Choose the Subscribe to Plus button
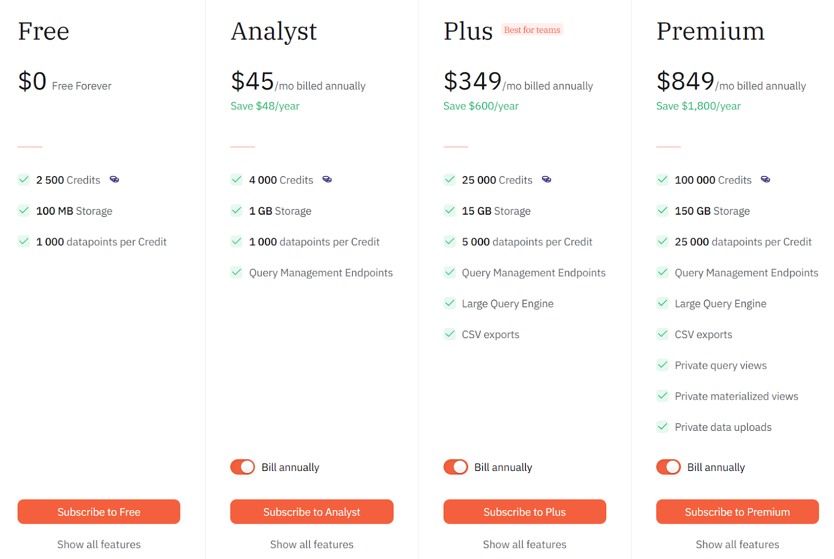834x559 pixels. click(525, 512)
